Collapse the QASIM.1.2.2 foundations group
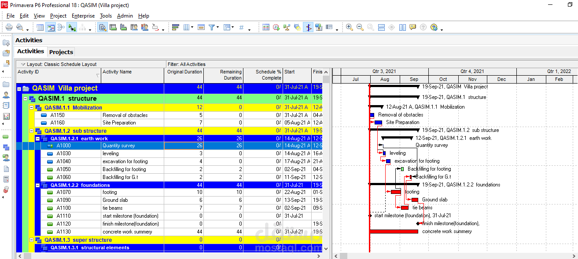 click(38, 185)
